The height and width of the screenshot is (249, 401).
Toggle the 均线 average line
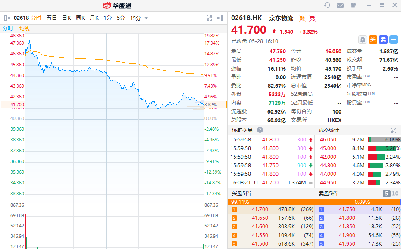click(25, 28)
